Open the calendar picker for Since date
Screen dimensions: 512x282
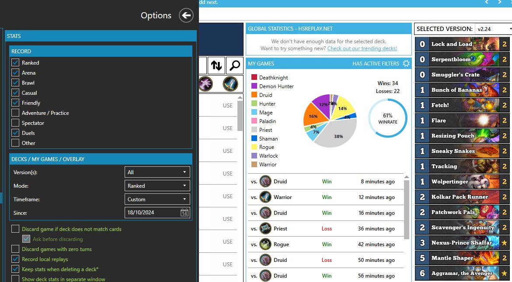pyautogui.click(x=185, y=213)
